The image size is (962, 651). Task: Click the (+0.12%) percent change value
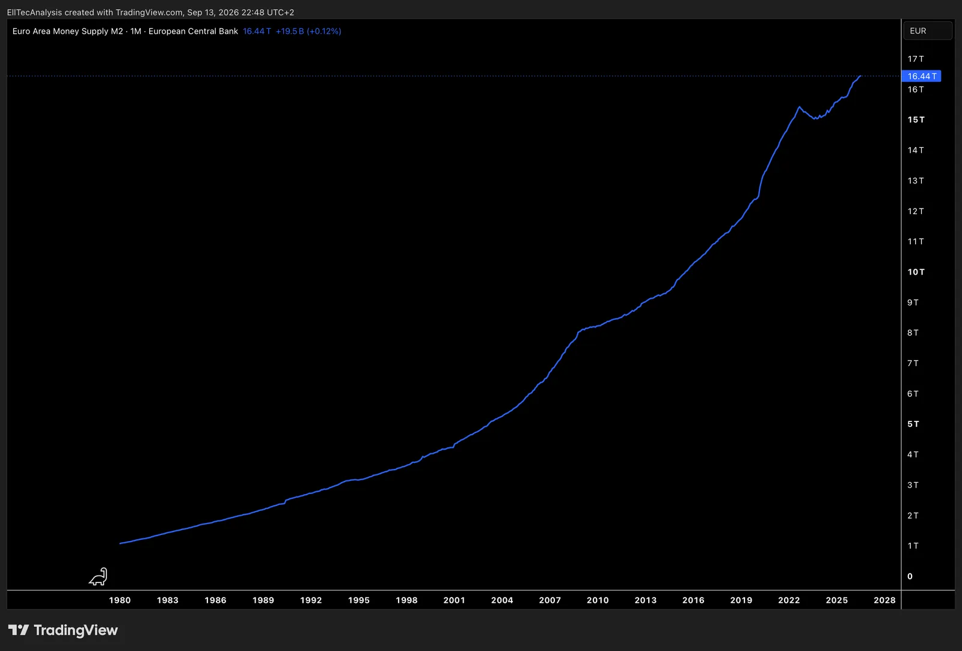point(324,31)
